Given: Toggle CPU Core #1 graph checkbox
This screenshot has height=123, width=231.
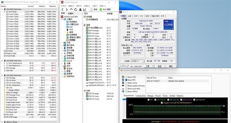Looking at the screenshot, I should 155,100.
